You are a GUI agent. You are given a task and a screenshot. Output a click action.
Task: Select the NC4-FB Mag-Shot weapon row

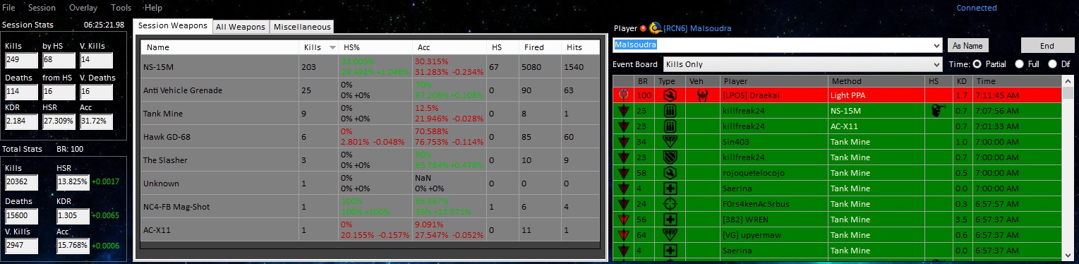coord(370,206)
